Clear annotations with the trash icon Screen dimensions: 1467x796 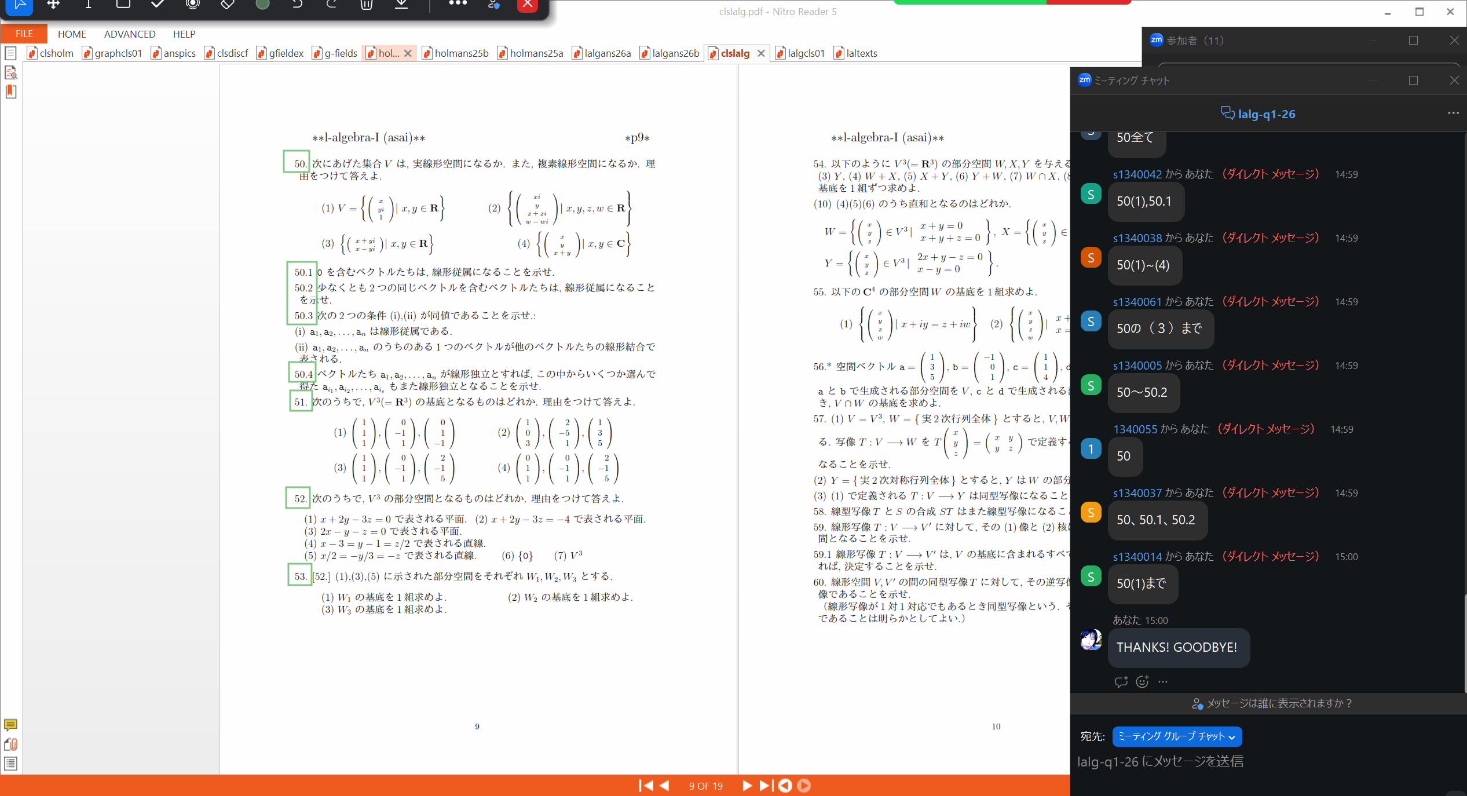(367, 5)
